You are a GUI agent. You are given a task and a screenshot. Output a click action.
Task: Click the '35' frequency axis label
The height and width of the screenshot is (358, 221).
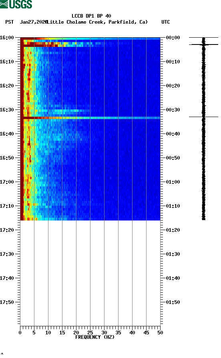(118, 333)
